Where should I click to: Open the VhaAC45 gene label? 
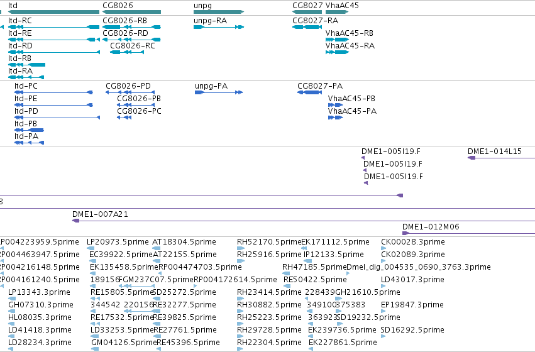pos(342,6)
